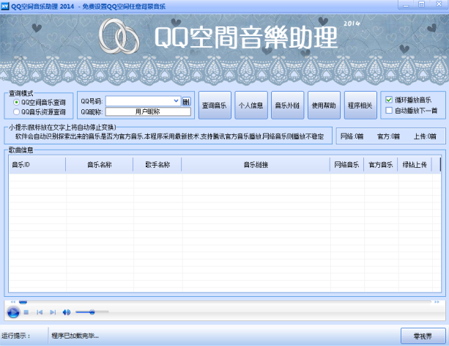Stop playback with the square stop icon
Viewport: 449px width, 346px height.
coord(26,312)
